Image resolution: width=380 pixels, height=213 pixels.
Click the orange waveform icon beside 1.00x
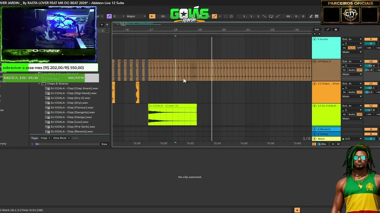point(314,144)
